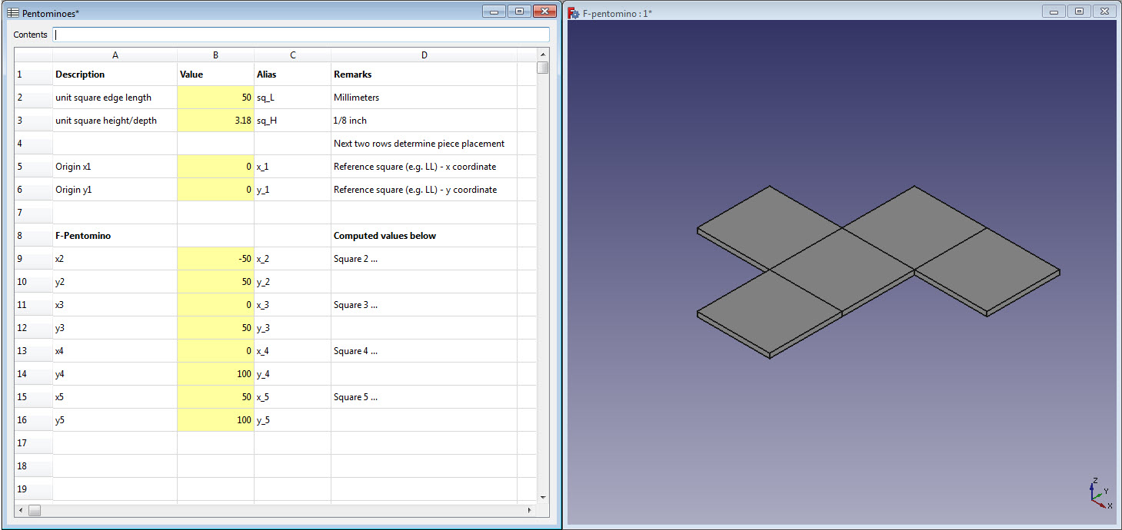Select the cell with value -50

click(215, 258)
